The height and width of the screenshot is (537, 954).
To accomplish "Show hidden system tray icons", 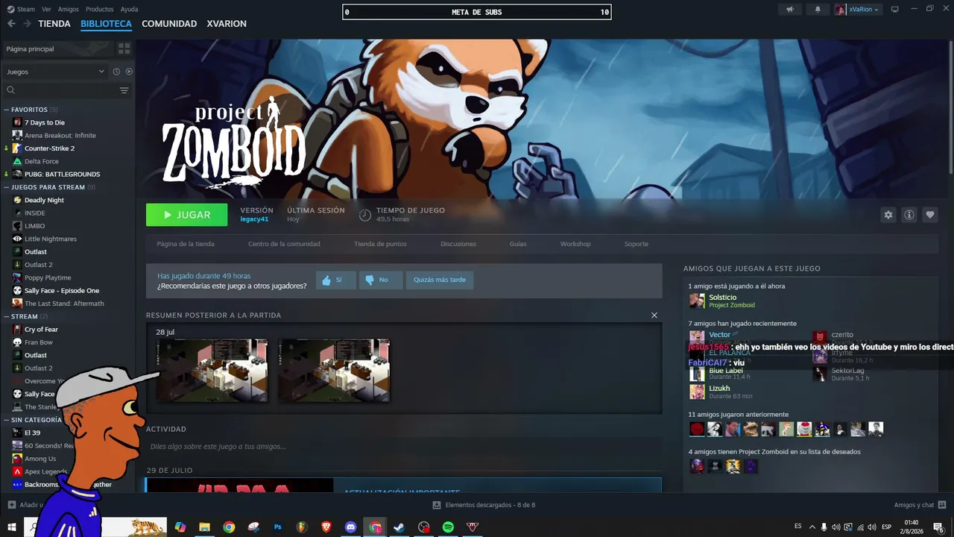I will tap(812, 527).
